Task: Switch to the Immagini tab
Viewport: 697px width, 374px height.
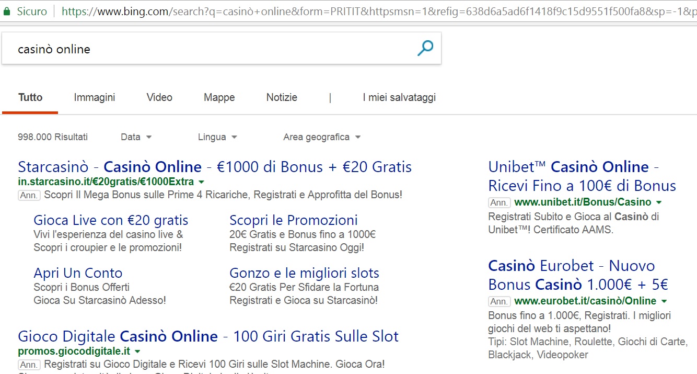Action: click(x=95, y=97)
